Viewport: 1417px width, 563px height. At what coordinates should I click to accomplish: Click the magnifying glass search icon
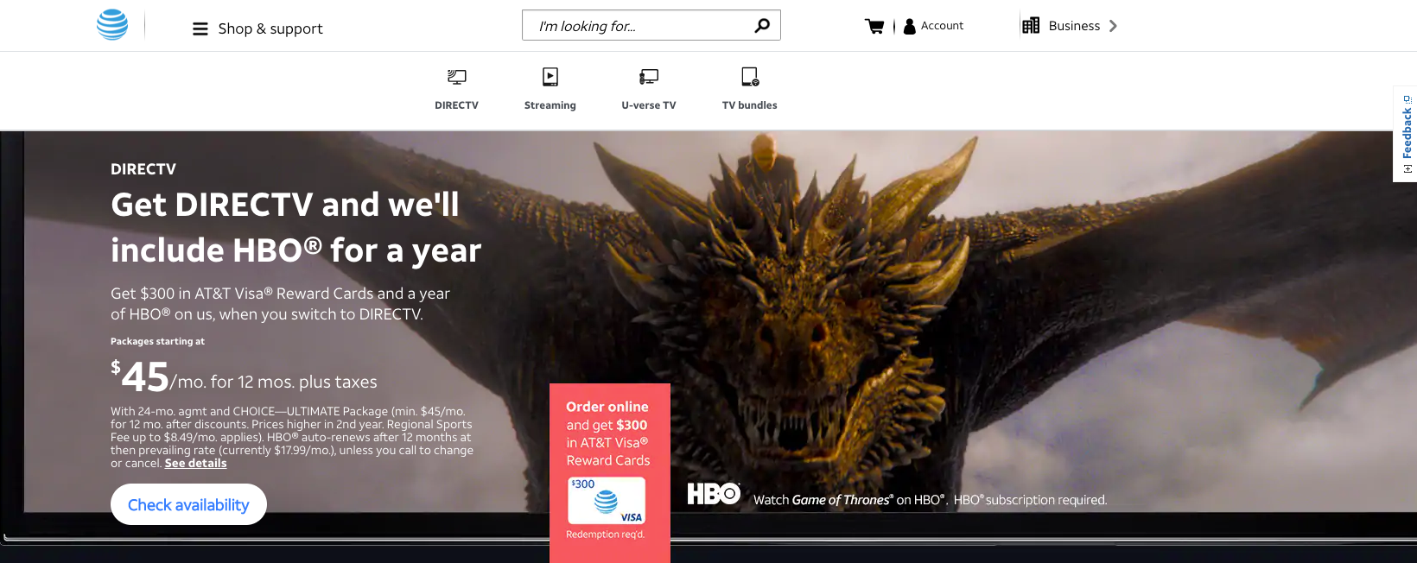761,26
